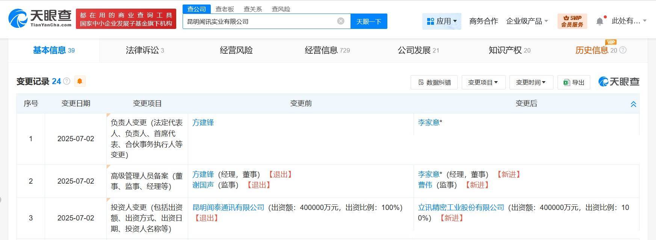Open 曹伟 (监事) link
Screen dimensions: 656x240
[x=425, y=185]
